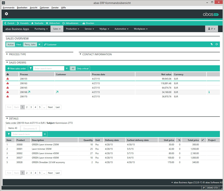Open the Workplaces dropdown menu
The width and height of the screenshot is (224, 191).
(x=141, y=29)
